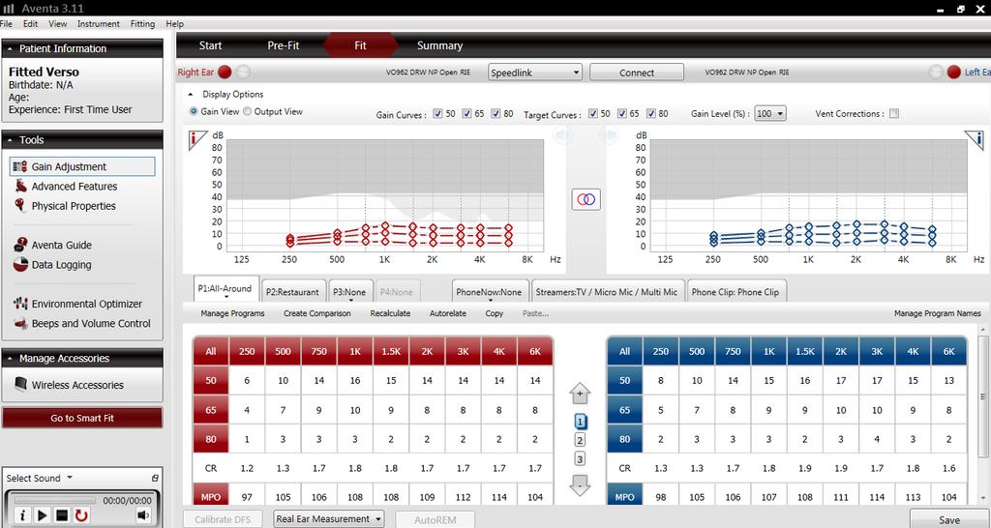Select Phone Clip tab
This screenshot has height=528, width=991.
[736, 292]
